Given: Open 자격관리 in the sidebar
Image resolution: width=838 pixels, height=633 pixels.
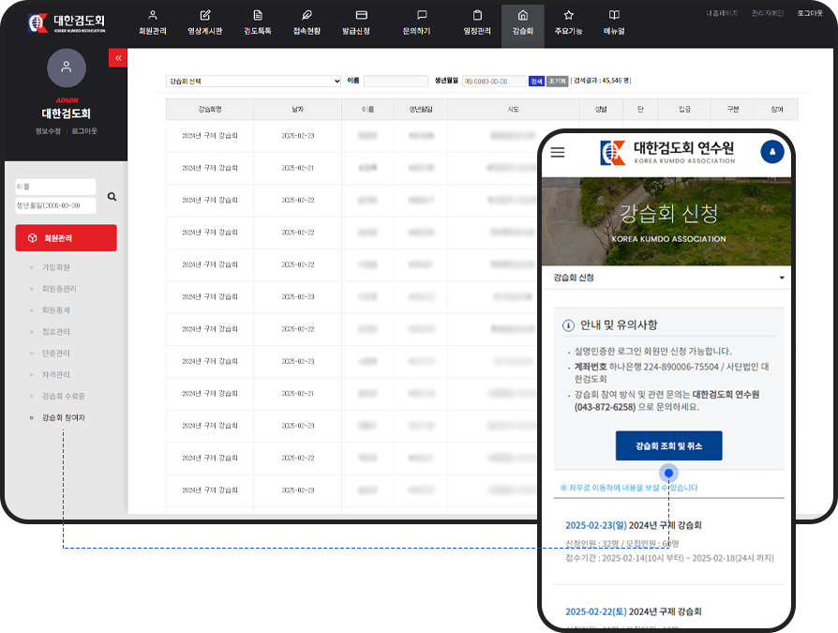Looking at the screenshot, I should click(x=56, y=374).
